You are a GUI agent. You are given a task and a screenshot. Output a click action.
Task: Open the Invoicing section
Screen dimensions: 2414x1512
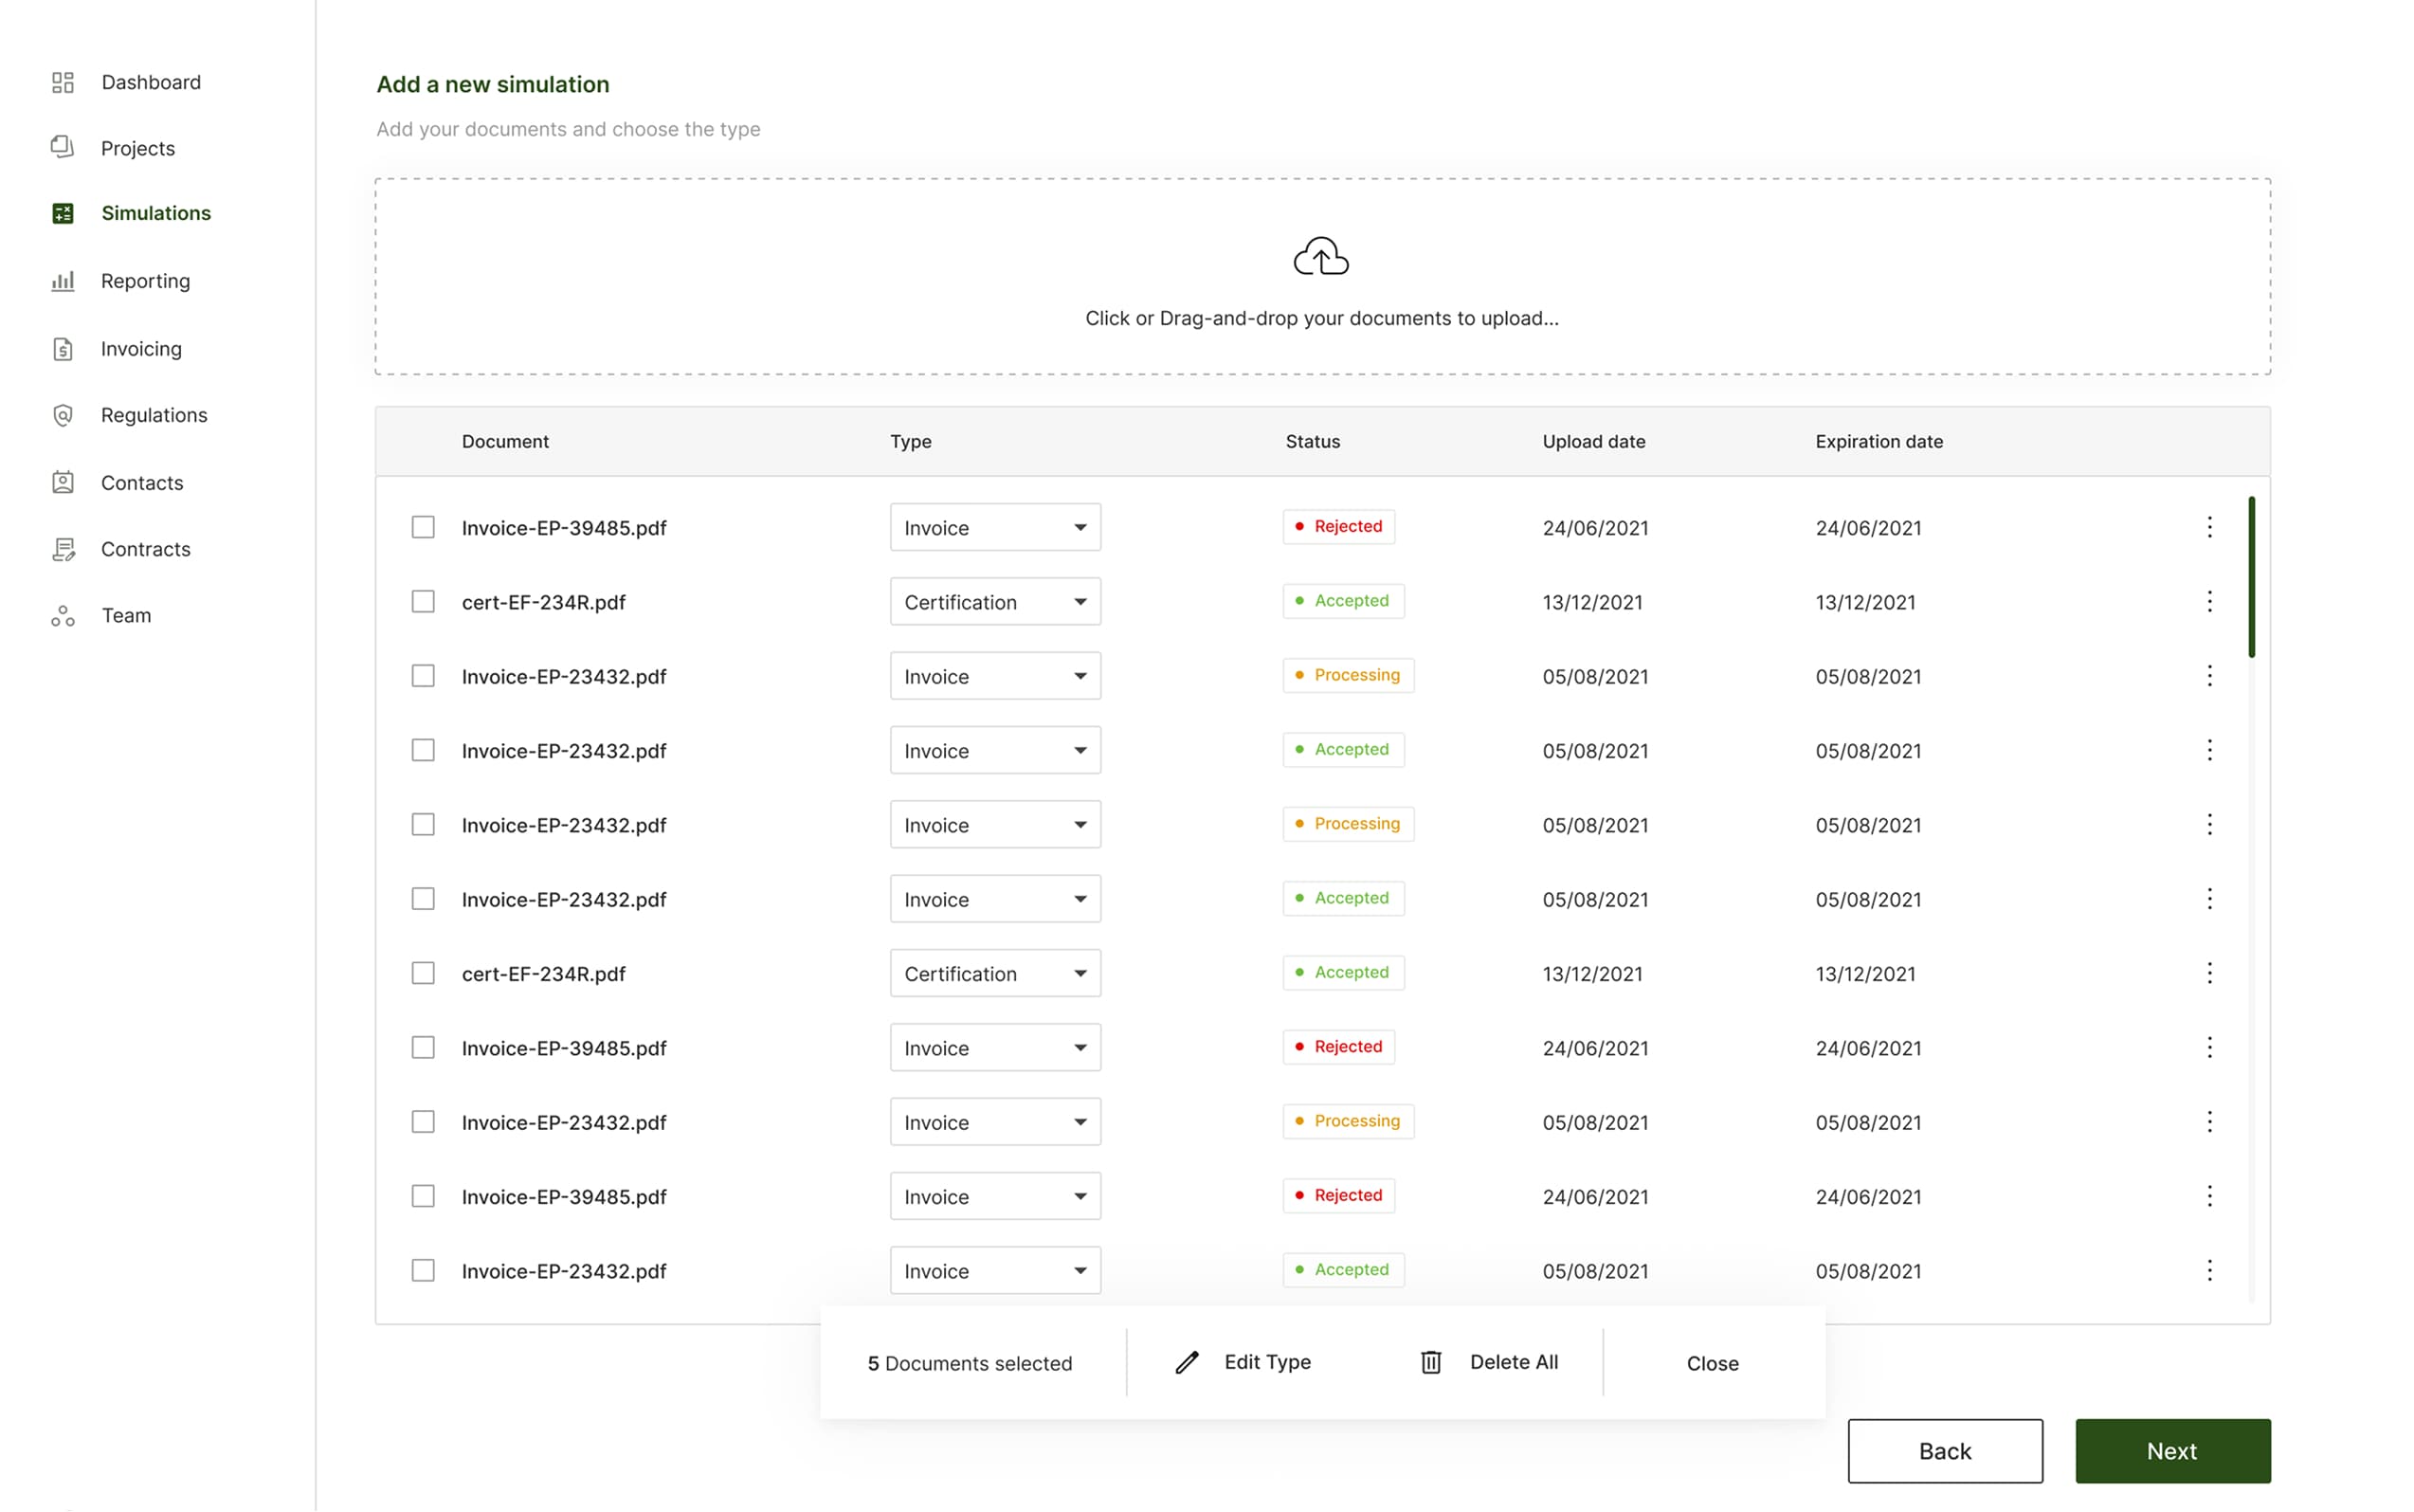(x=141, y=348)
